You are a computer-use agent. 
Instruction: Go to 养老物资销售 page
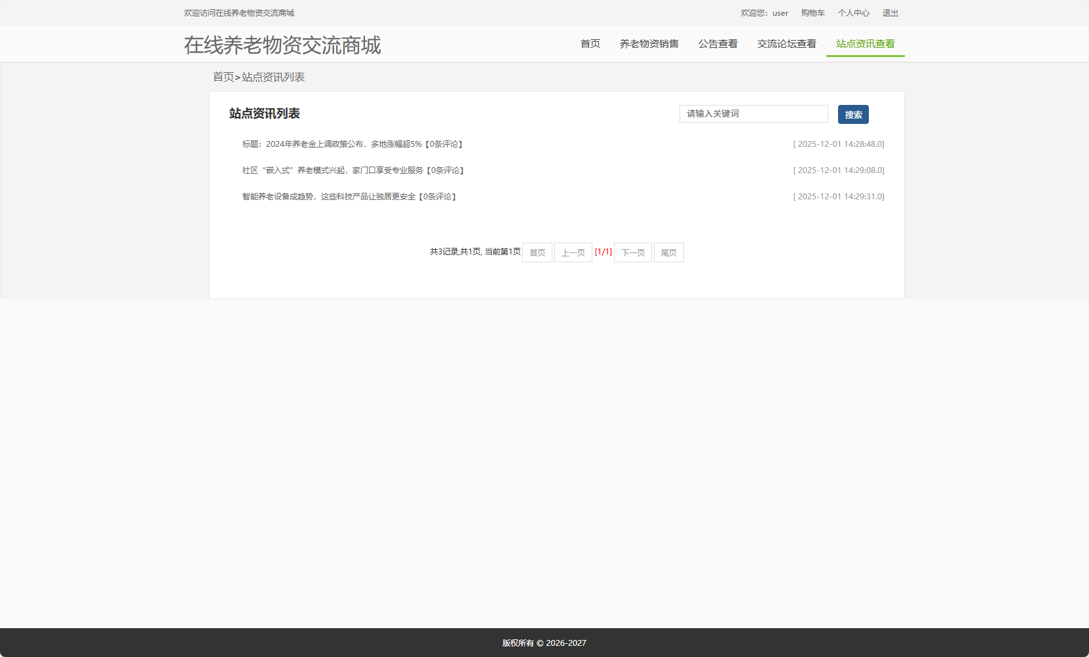[649, 44]
